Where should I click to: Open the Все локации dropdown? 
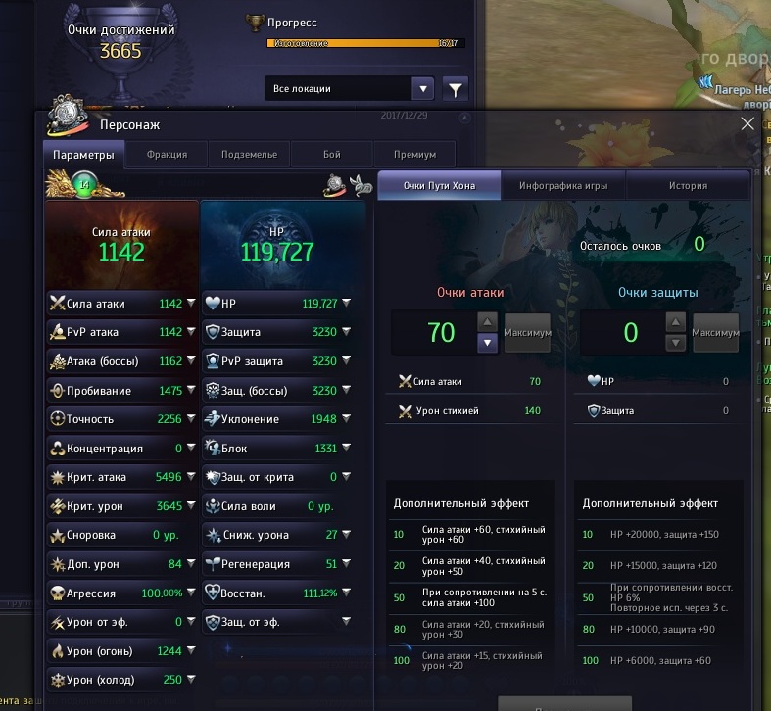pos(349,88)
